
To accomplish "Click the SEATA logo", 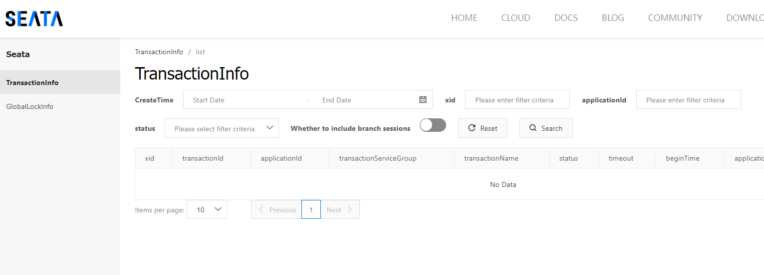I will [34, 19].
